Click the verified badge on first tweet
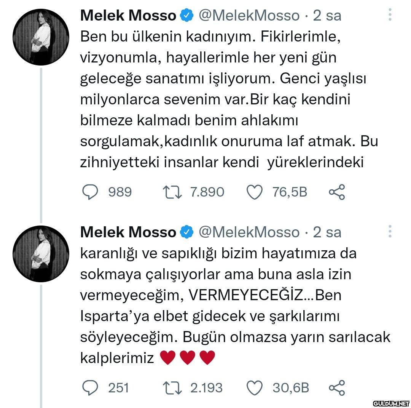This screenshot has width=411, height=408. point(186,16)
